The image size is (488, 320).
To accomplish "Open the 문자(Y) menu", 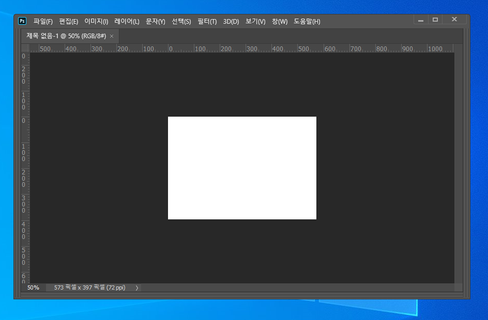I will [155, 22].
